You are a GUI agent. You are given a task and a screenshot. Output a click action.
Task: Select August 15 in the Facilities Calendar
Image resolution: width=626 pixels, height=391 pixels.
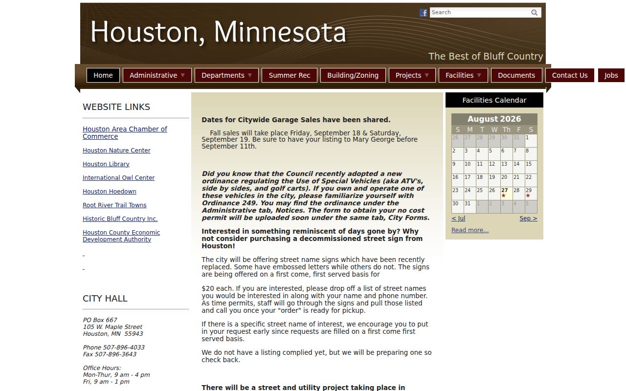[531, 167]
